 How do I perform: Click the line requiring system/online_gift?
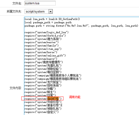coord(45,56)
